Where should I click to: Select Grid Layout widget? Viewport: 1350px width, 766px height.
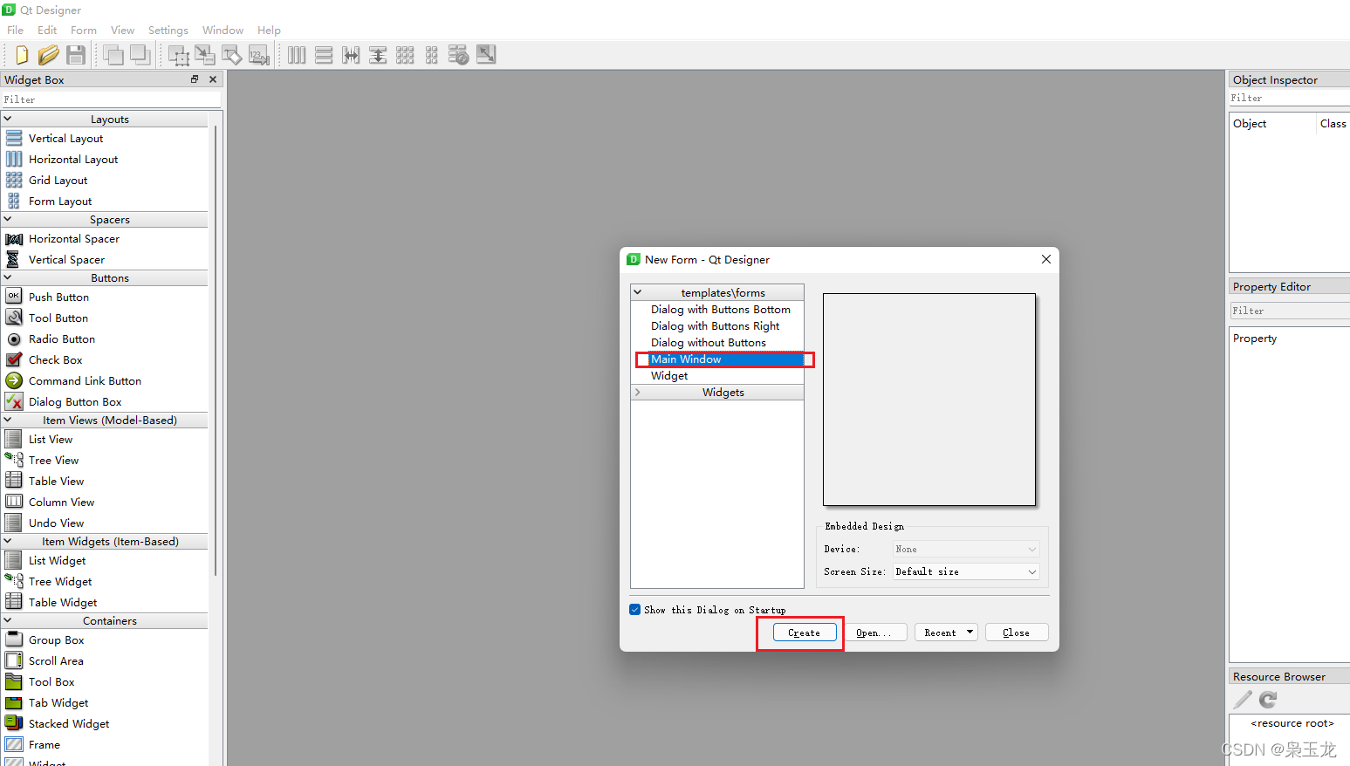click(58, 181)
